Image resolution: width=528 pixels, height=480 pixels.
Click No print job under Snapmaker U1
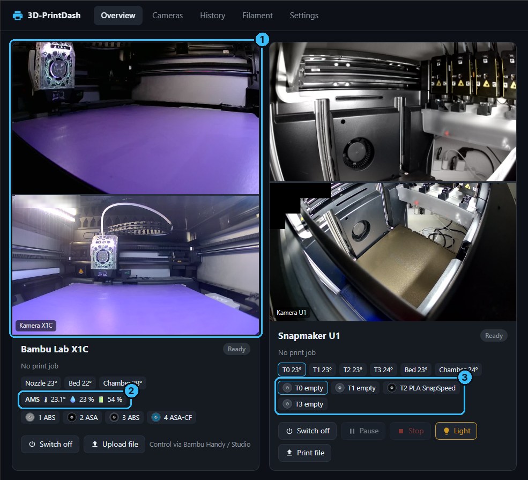coord(296,353)
